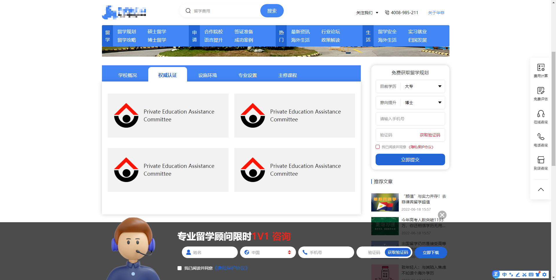Viewport: 556px width, 280px height.
Task: Open the 签证准备 nav item
Action: click(x=244, y=31)
